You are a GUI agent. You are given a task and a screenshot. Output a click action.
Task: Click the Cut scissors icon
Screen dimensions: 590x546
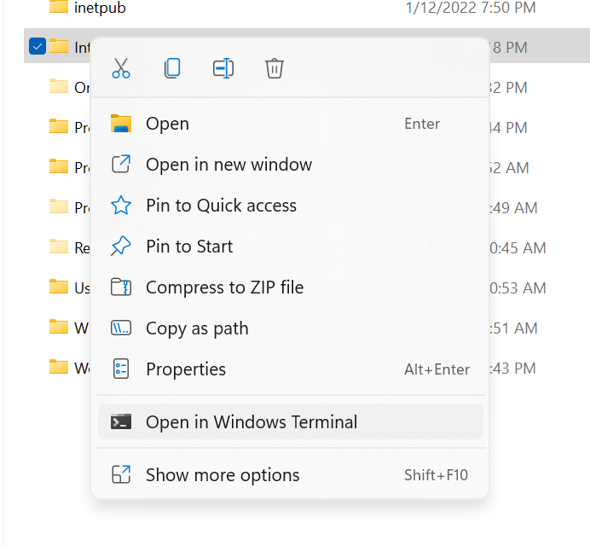point(121,68)
